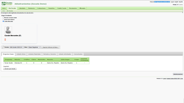This screenshot has width=184, height=103.
Task: Click Imprimir Informe de Notas button
Action: tap(50, 47)
